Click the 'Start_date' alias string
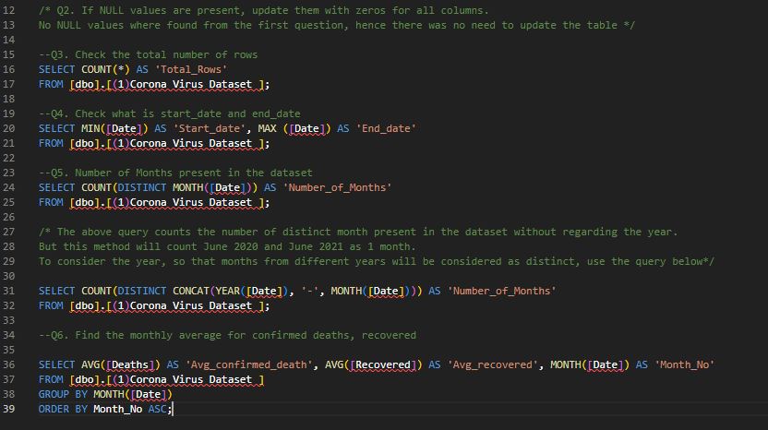Screen dimensions: 768x430 click(210, 128)
